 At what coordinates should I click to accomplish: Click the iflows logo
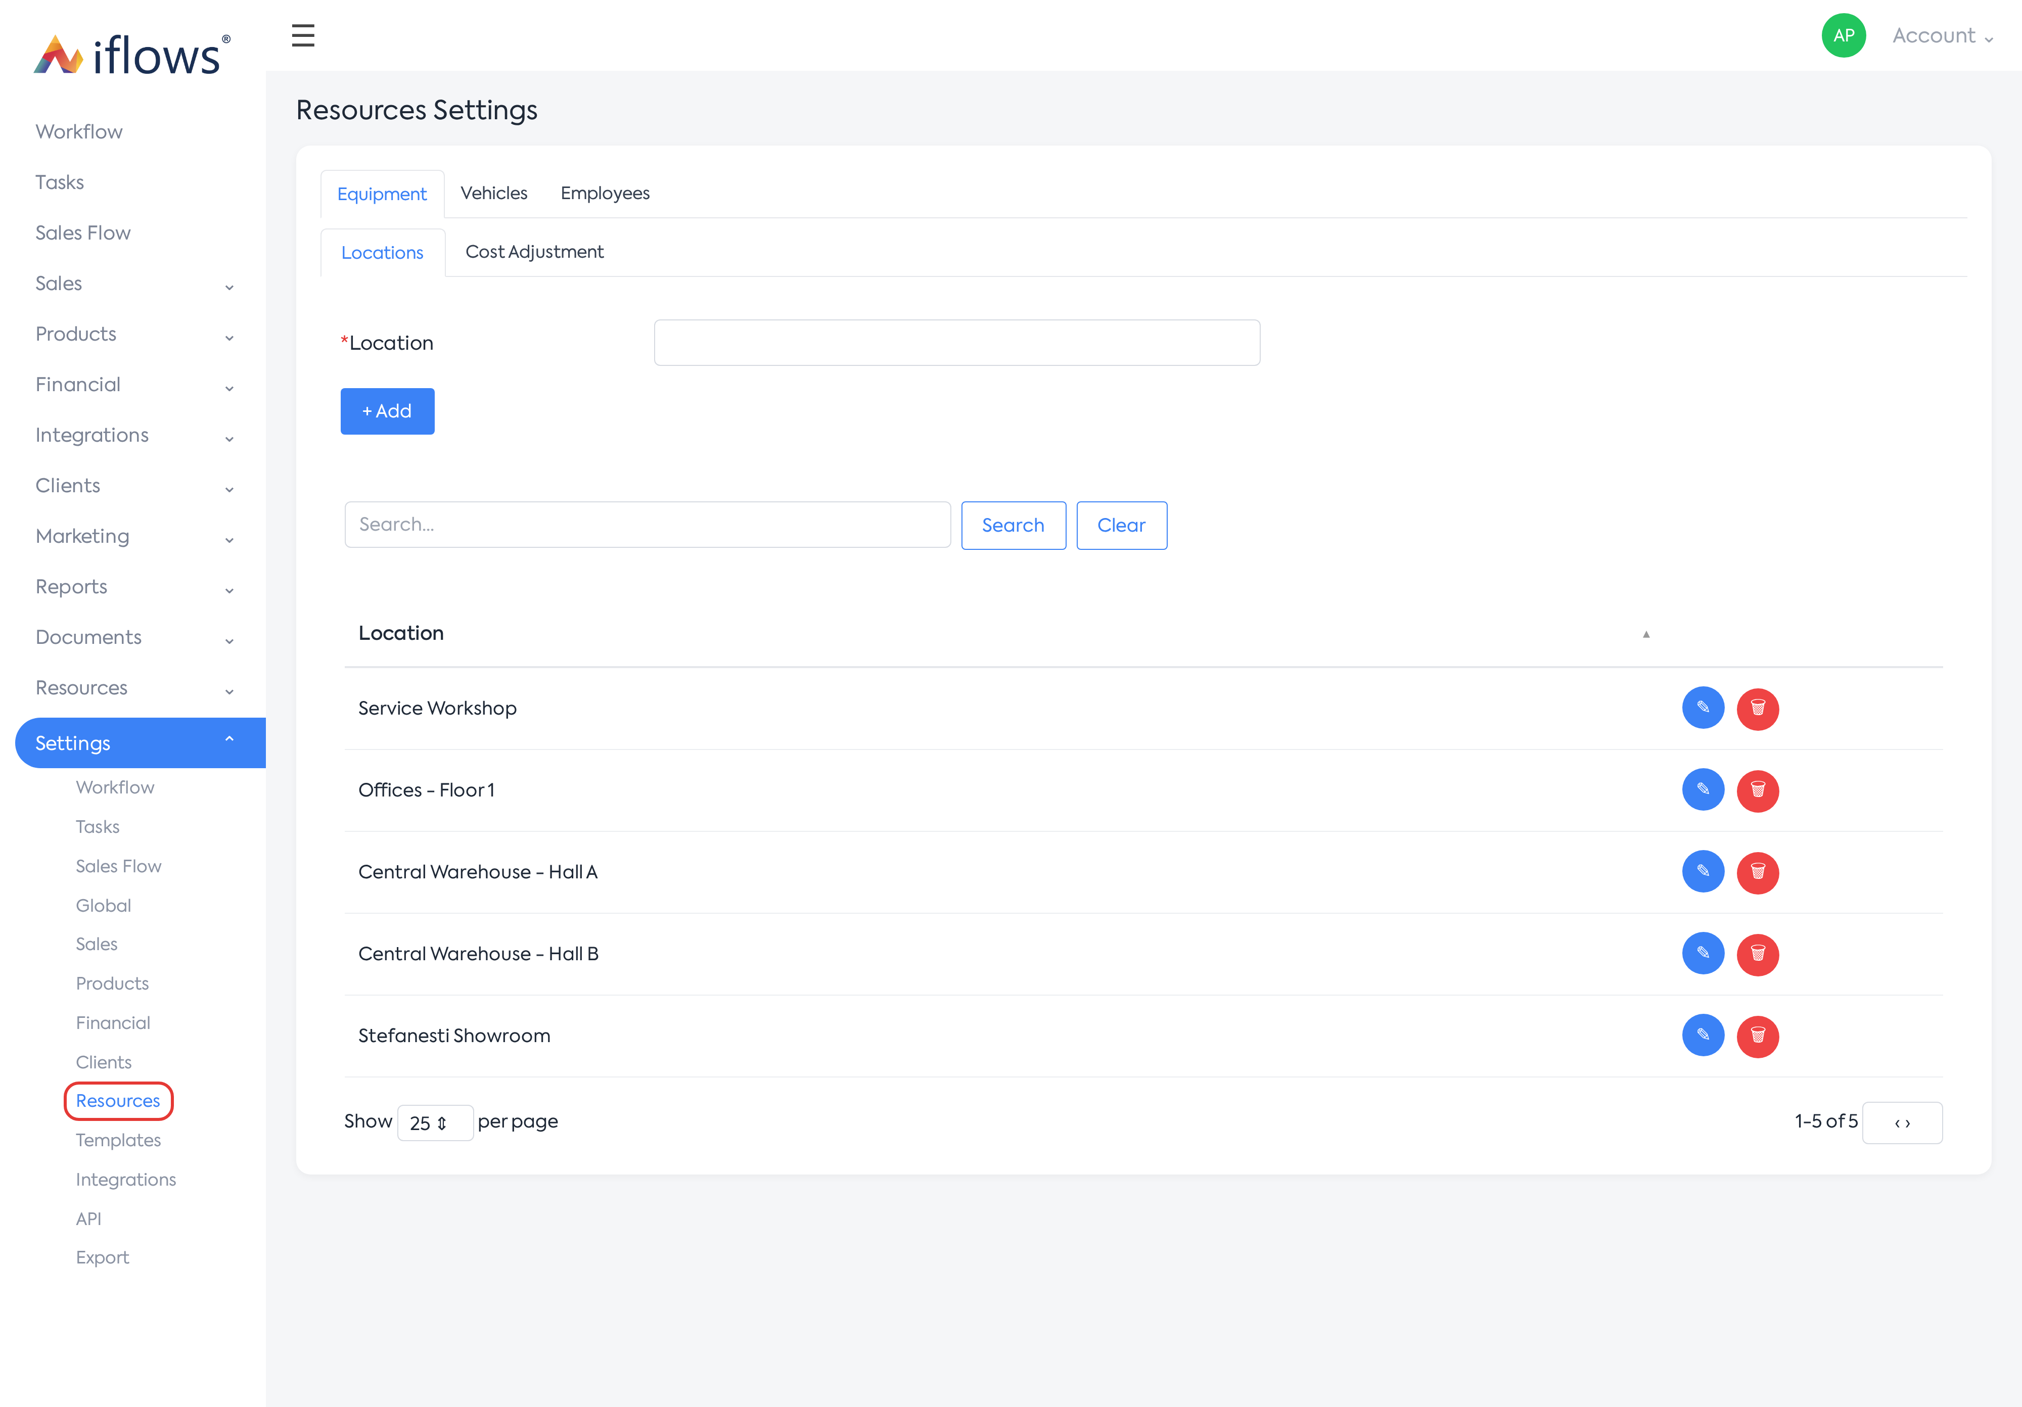pos(132,55)
